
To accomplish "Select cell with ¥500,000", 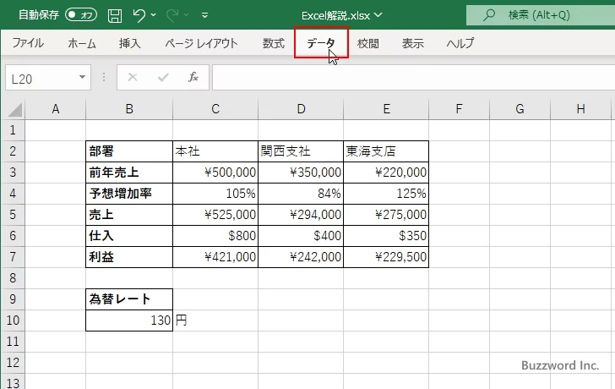I will [x=215, y=173].
